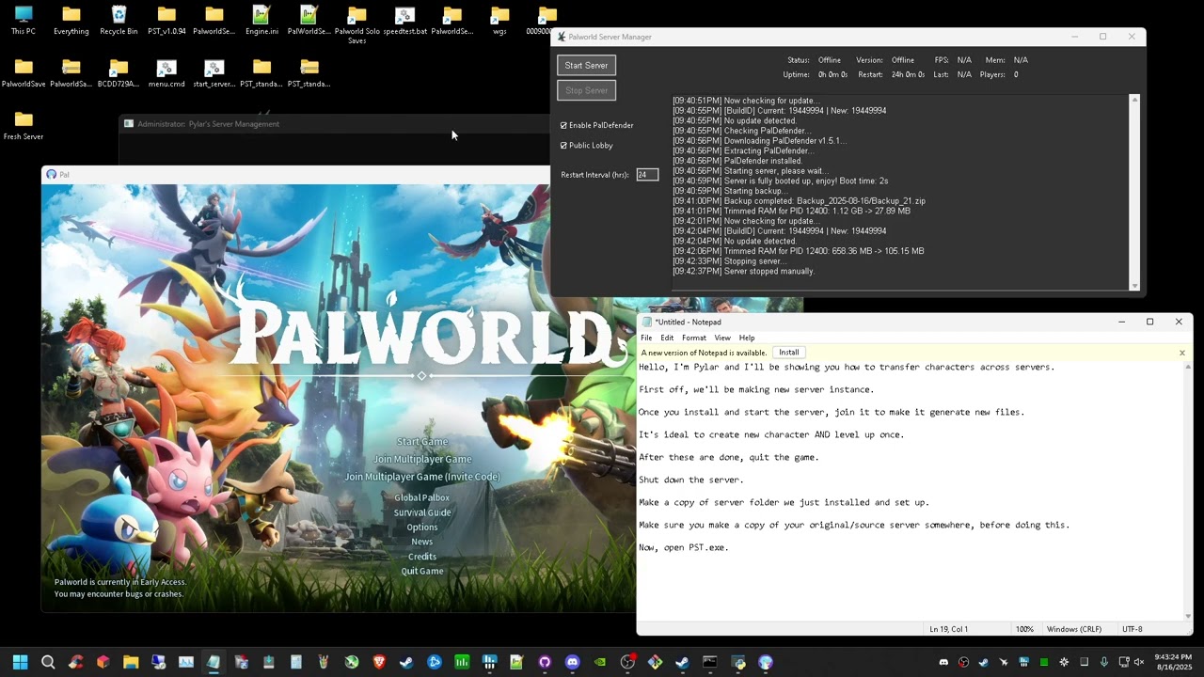Click the greyed Stop Server button
The width and height of the screenshot is (1204, 677).
coord(586,90)
